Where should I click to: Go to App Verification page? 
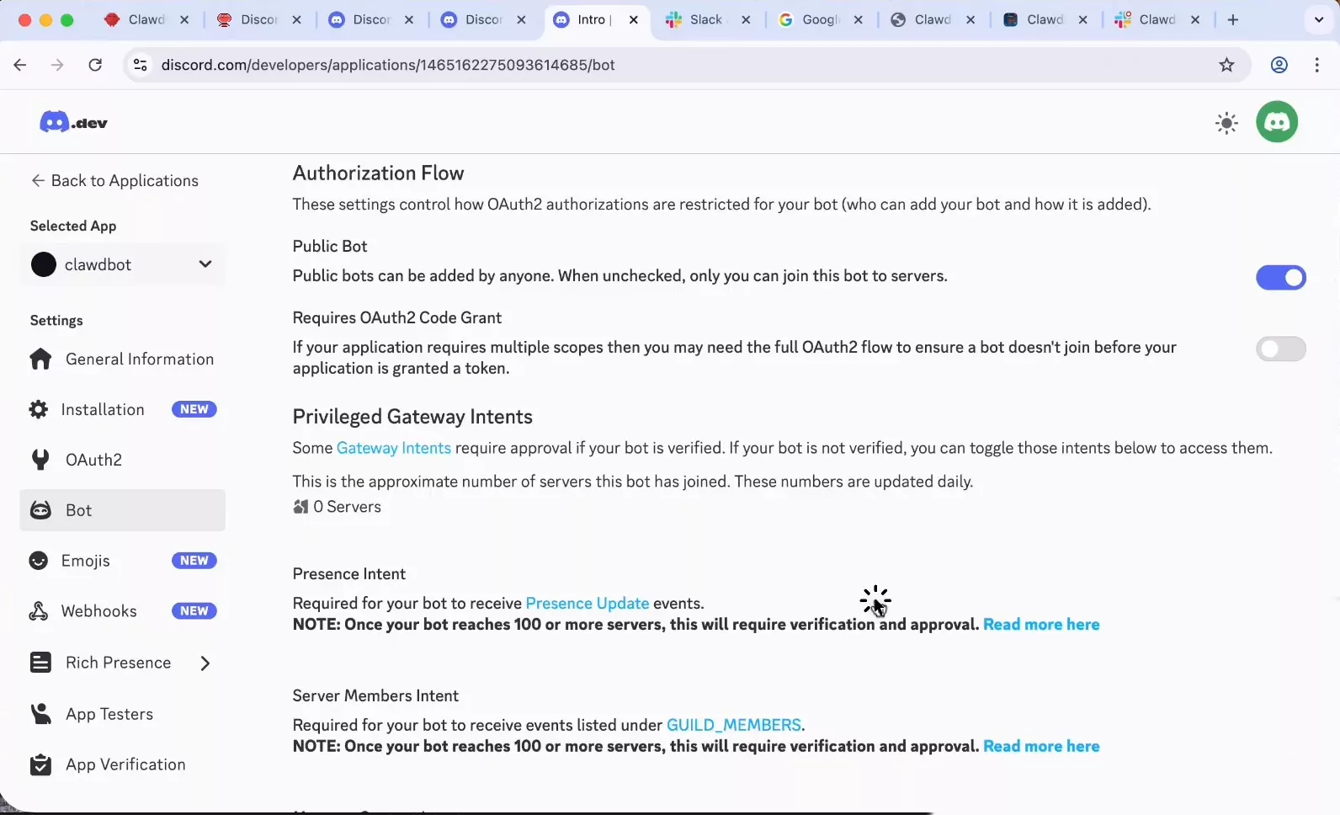[125, 764]
